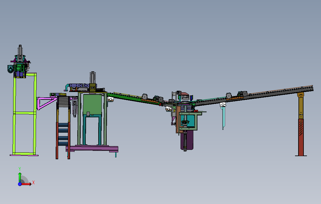321x204 pixels.
Task: Select the gray cylinder above the cabinet
Action: pyautogui.click(x=93, y=77)
